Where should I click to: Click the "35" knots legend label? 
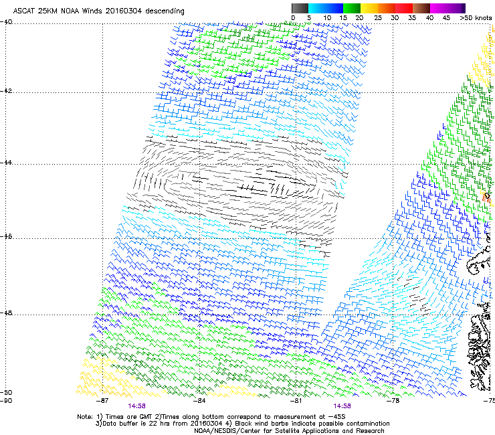[412, 18]
